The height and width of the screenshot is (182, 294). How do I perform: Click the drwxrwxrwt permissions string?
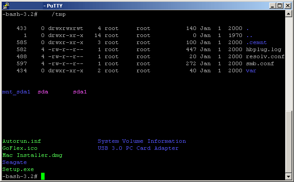66,29
